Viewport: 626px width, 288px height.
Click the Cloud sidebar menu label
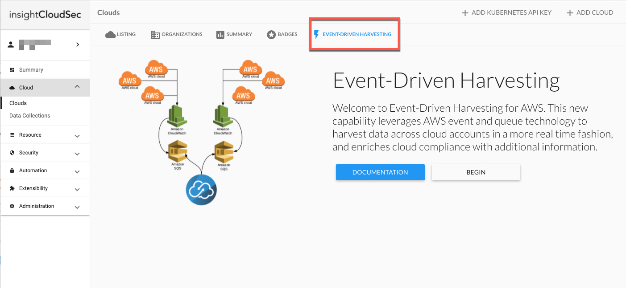point(26,88)
